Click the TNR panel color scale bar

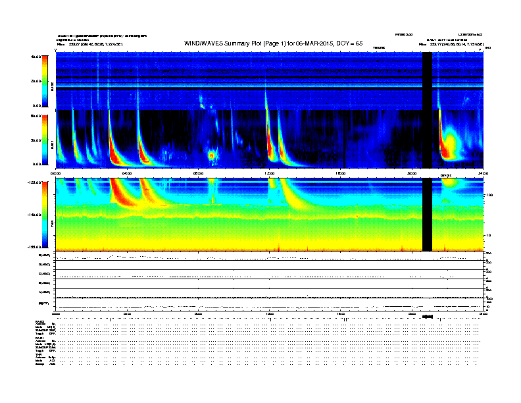pyautogui.click(x=45, y=215)
